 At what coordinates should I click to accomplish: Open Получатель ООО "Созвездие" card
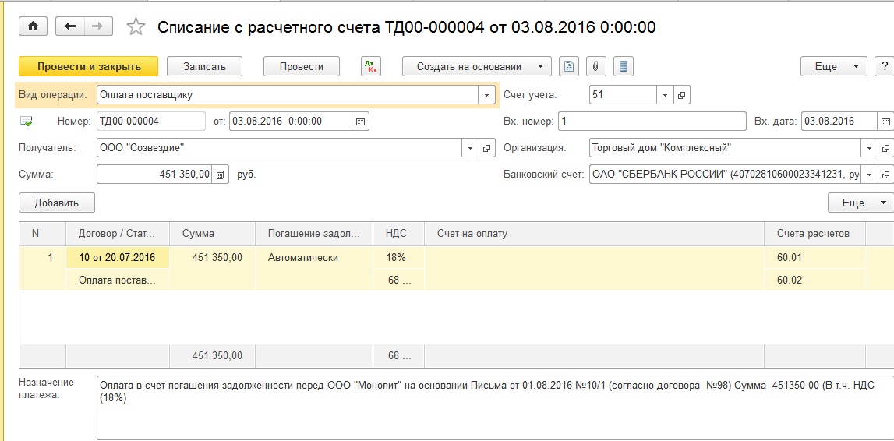(x=486, y=148)
